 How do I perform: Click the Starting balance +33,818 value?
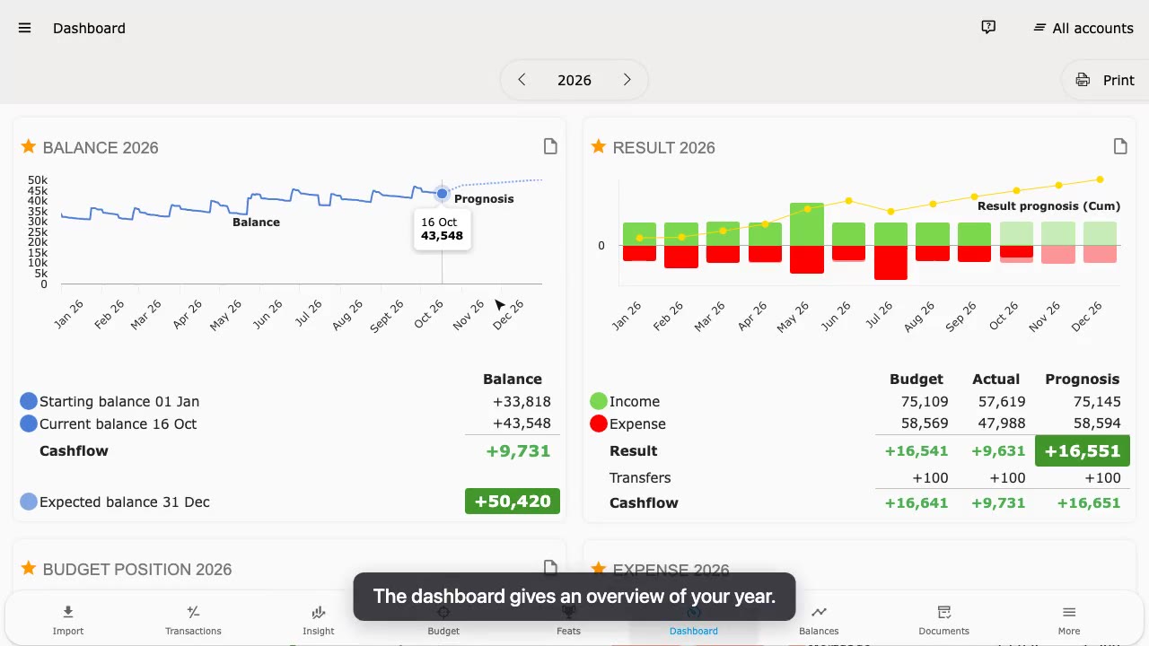522,401
